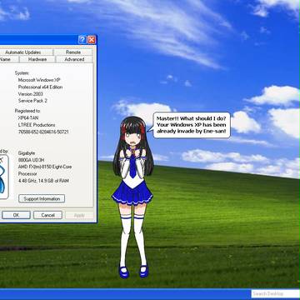Click the 'XP64-TAN' registered name
300x300 pixels.
pyautogui.click(x=28, y=117)
